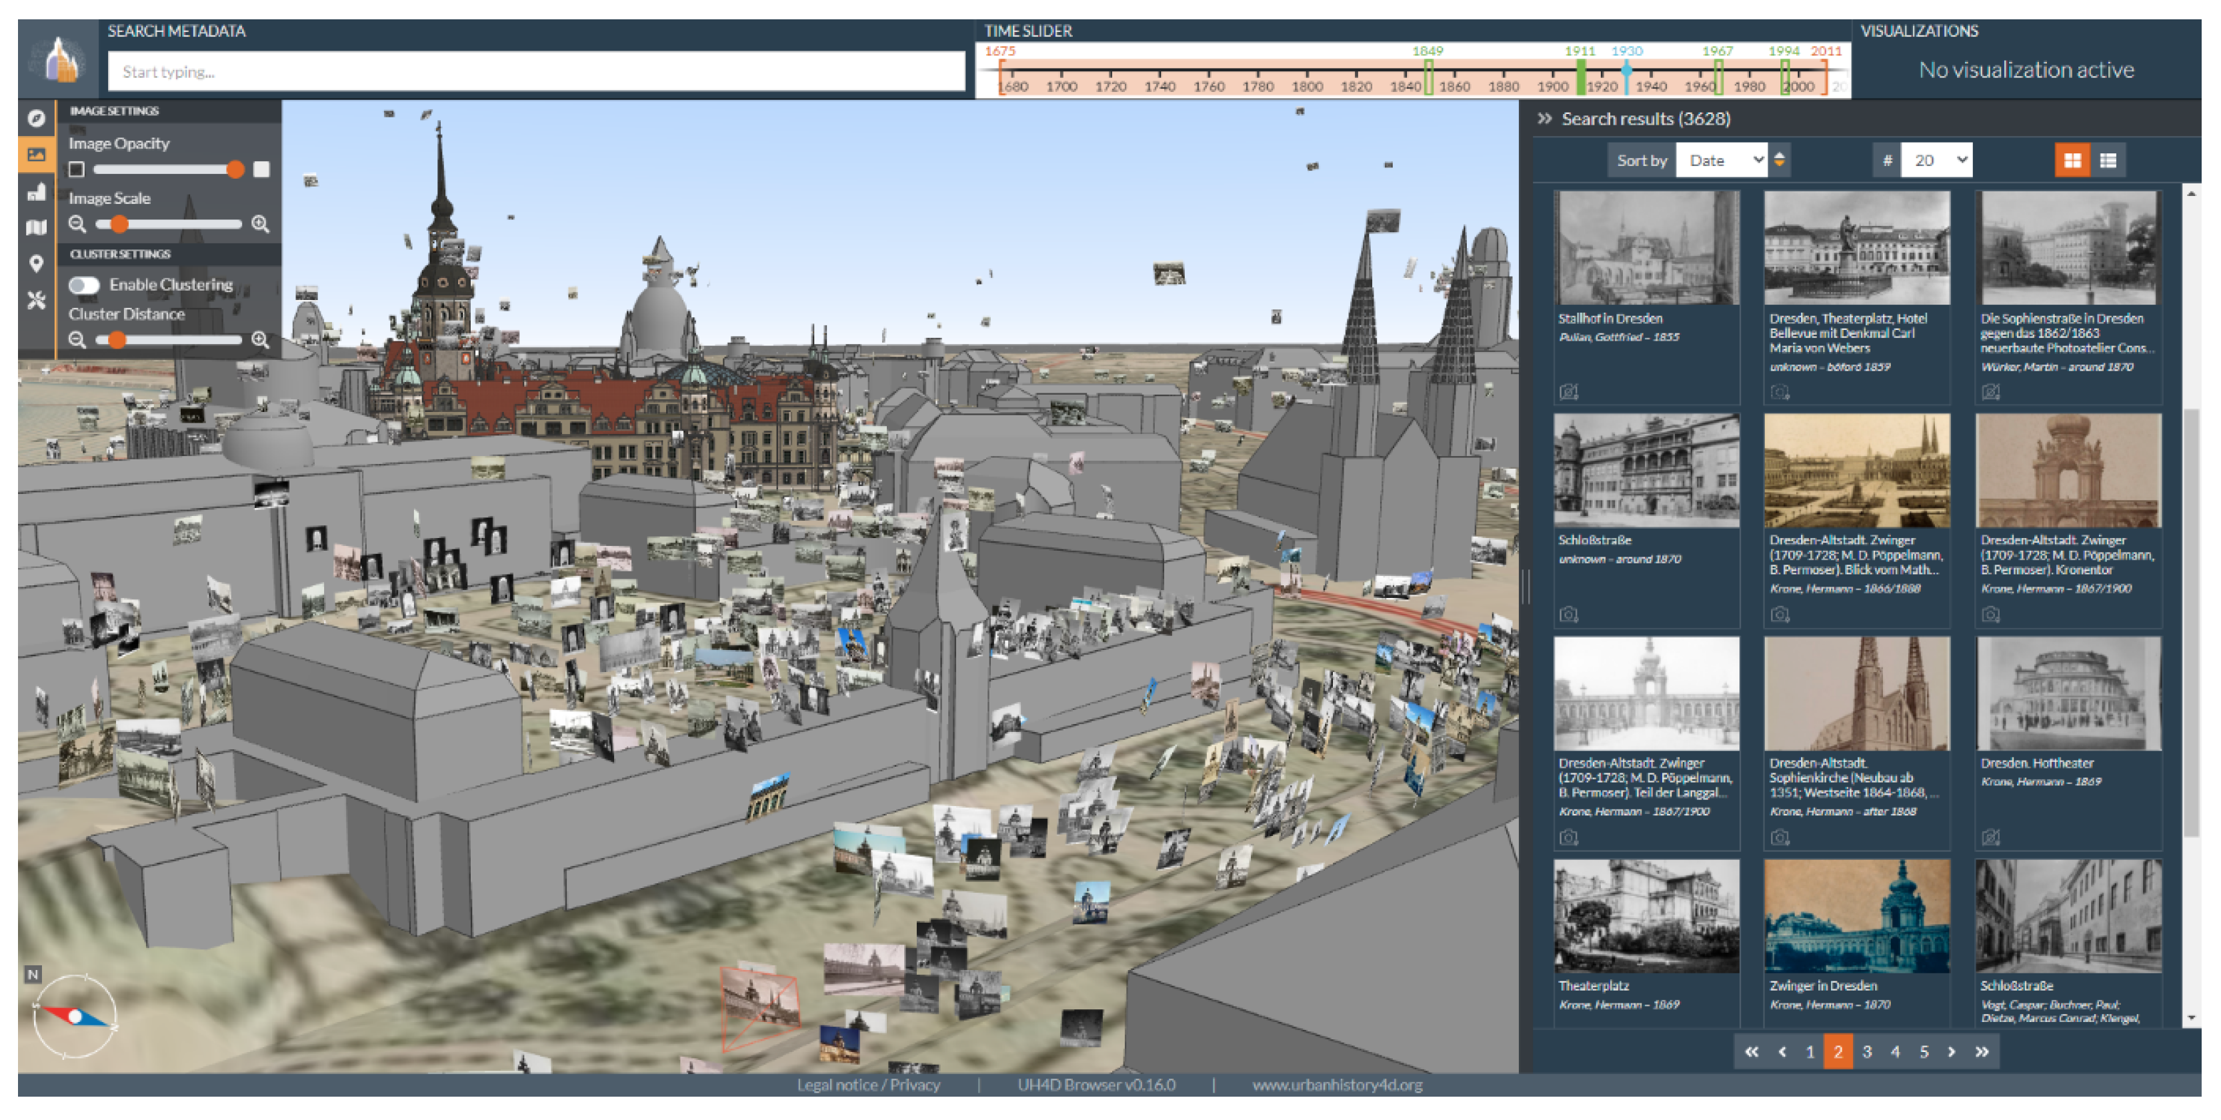Open the Sort by Date dropdown
2221x1120 pixels.
tap(1722, 161)
